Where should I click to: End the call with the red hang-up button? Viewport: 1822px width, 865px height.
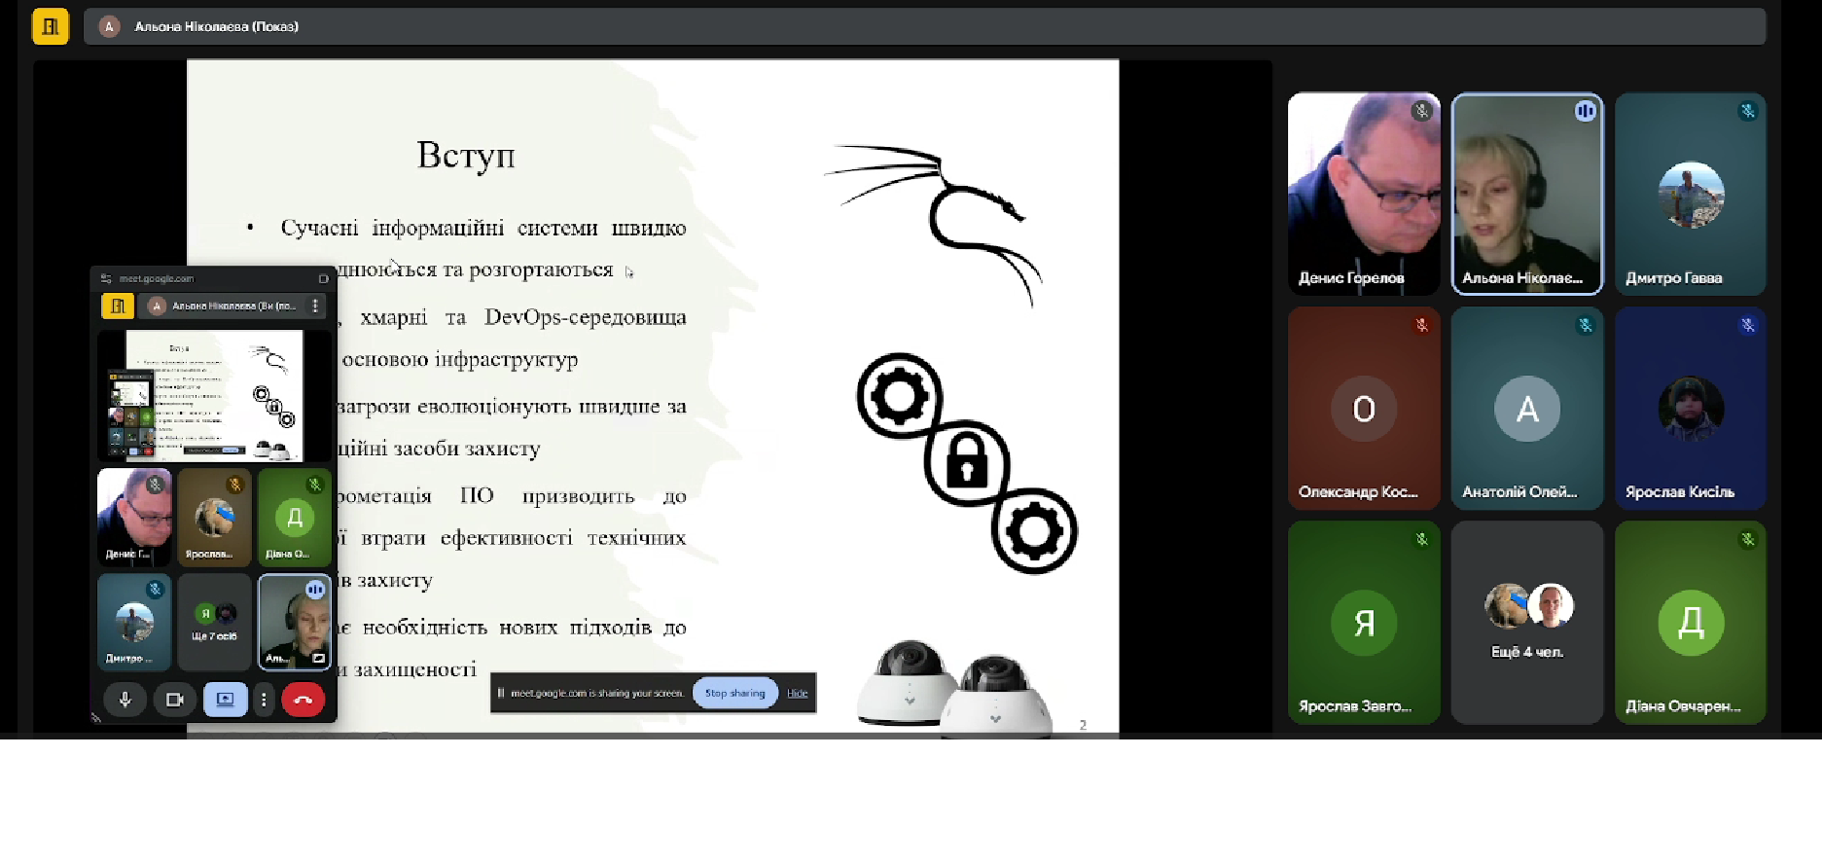pos(303,700)
